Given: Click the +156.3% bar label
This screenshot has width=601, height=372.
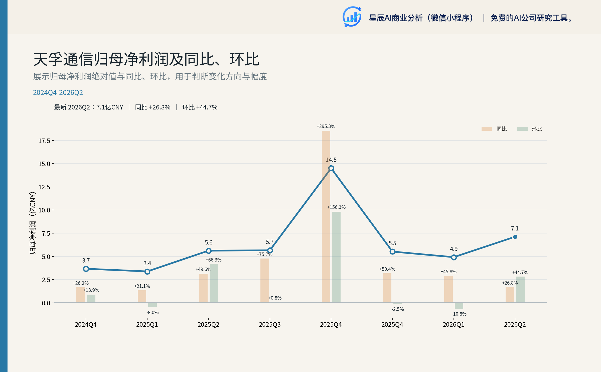Looking at the screenshot, I should 336,207.
